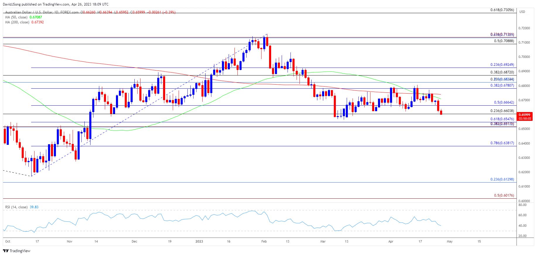Image resolution: width=537 pixels, height=256 pixels.
Task: Click the 0.64000 price axis tick
Action: click(524, 143)
